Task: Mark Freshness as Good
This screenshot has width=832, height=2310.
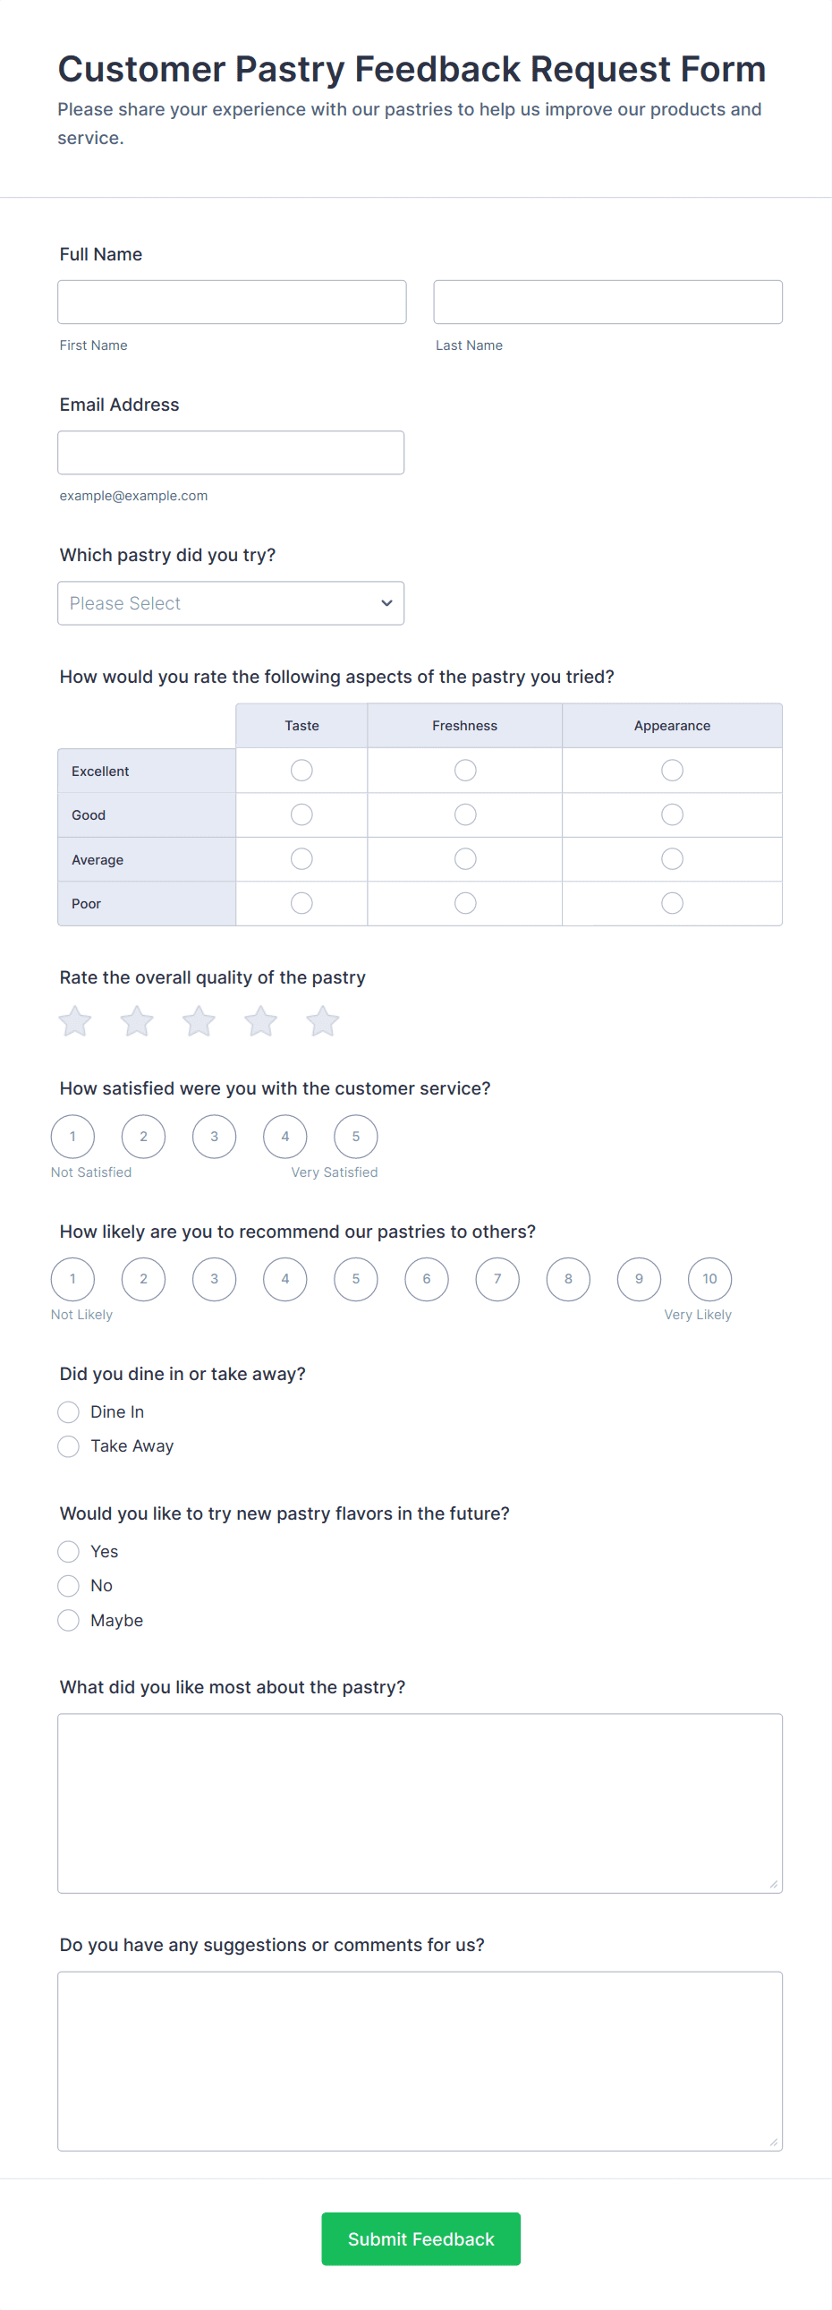Action: (465, 814)
